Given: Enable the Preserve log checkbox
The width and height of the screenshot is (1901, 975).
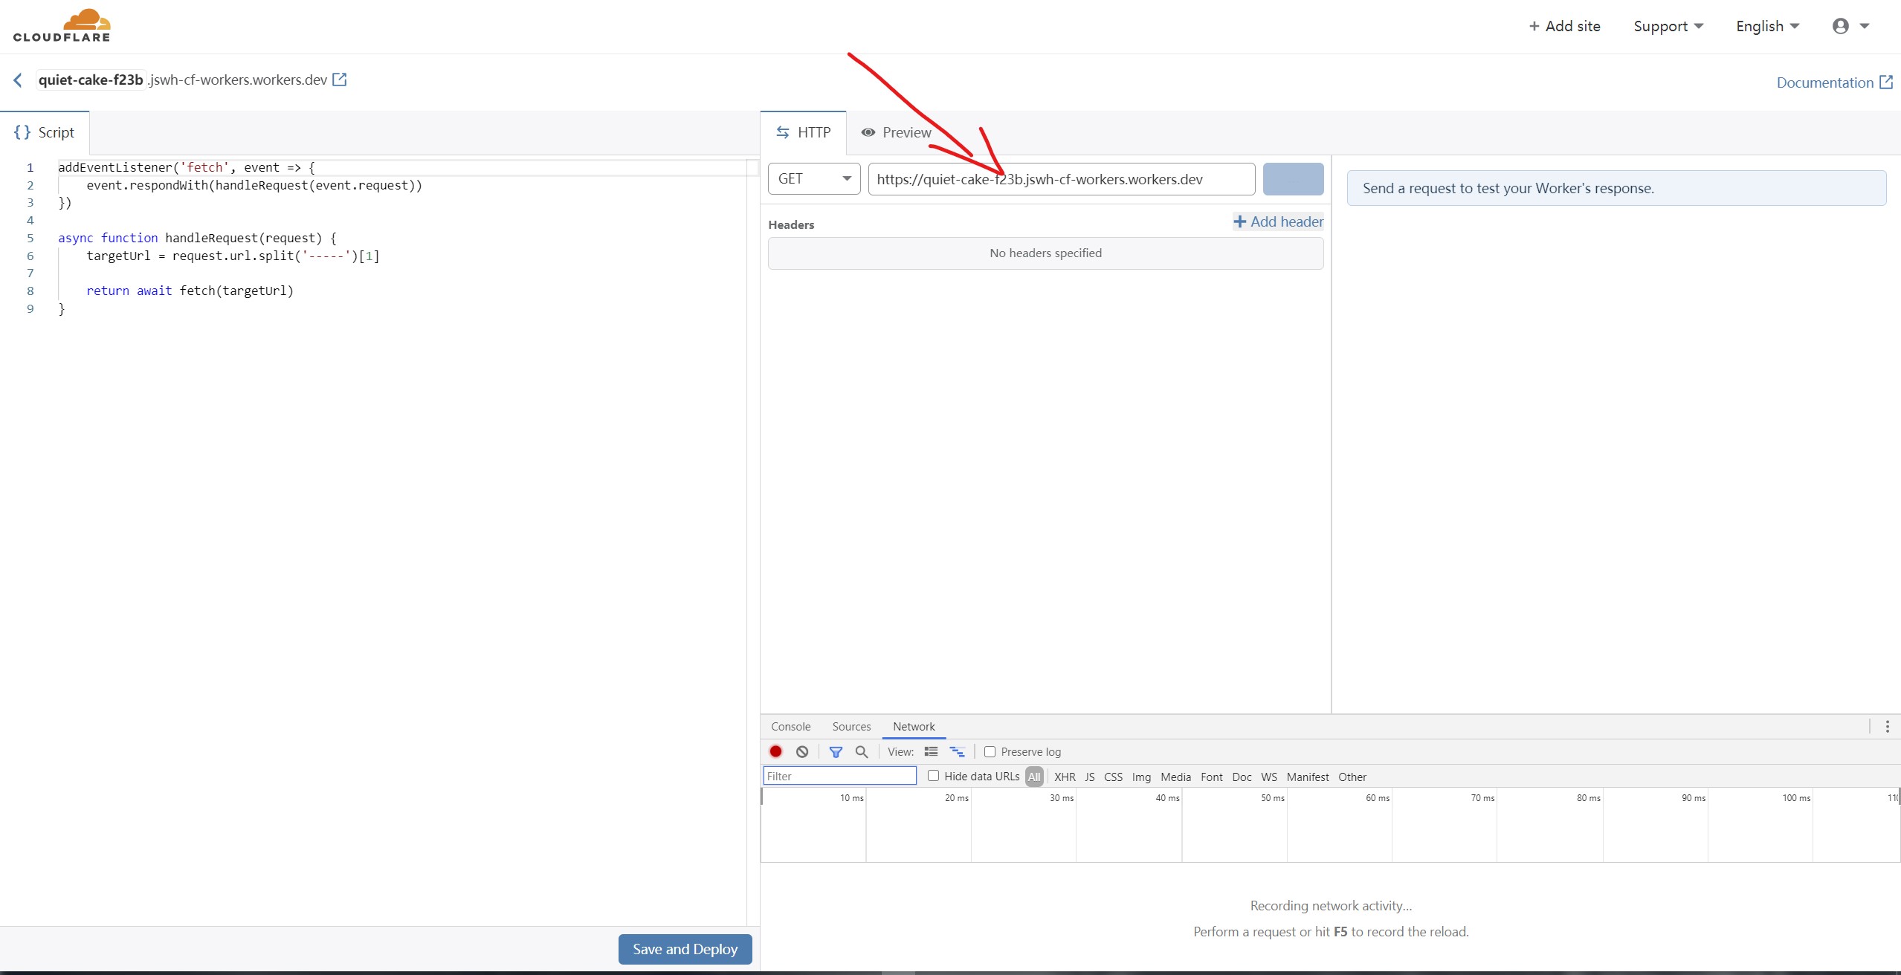Looking at the screenshot, I should 990,751.
